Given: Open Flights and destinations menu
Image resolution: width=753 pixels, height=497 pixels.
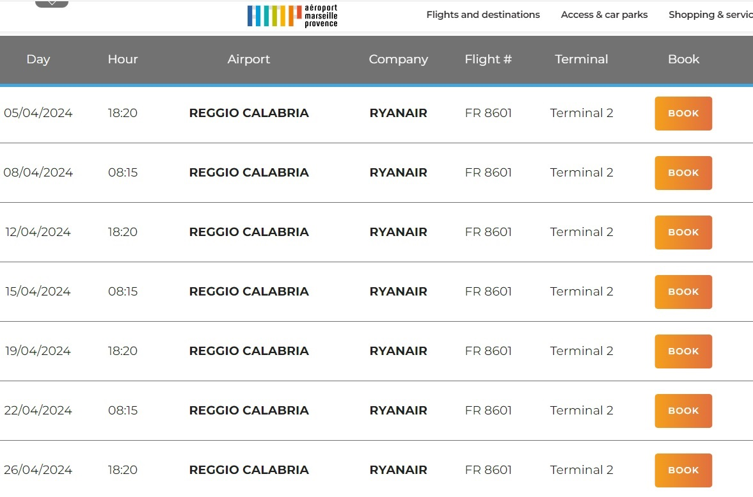Looking at the screenshot, I should pos(483,15).
